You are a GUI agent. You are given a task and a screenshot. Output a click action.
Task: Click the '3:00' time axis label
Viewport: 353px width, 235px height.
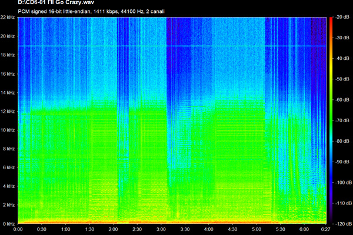click(x=161, y=229)
